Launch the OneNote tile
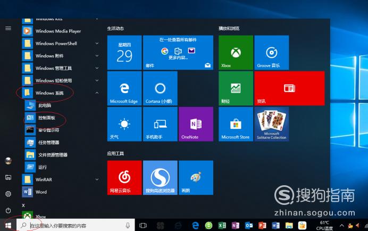Screen dimensions: 368x231 coord(196,124)
